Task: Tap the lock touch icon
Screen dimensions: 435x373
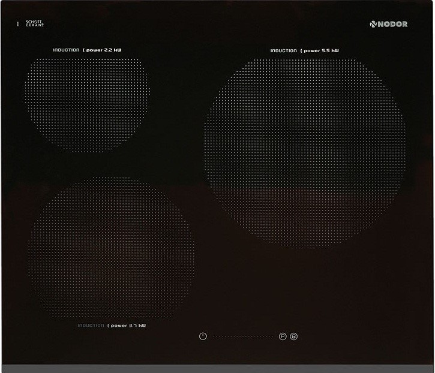Action: pyautogui.click(x=294, y=336)
